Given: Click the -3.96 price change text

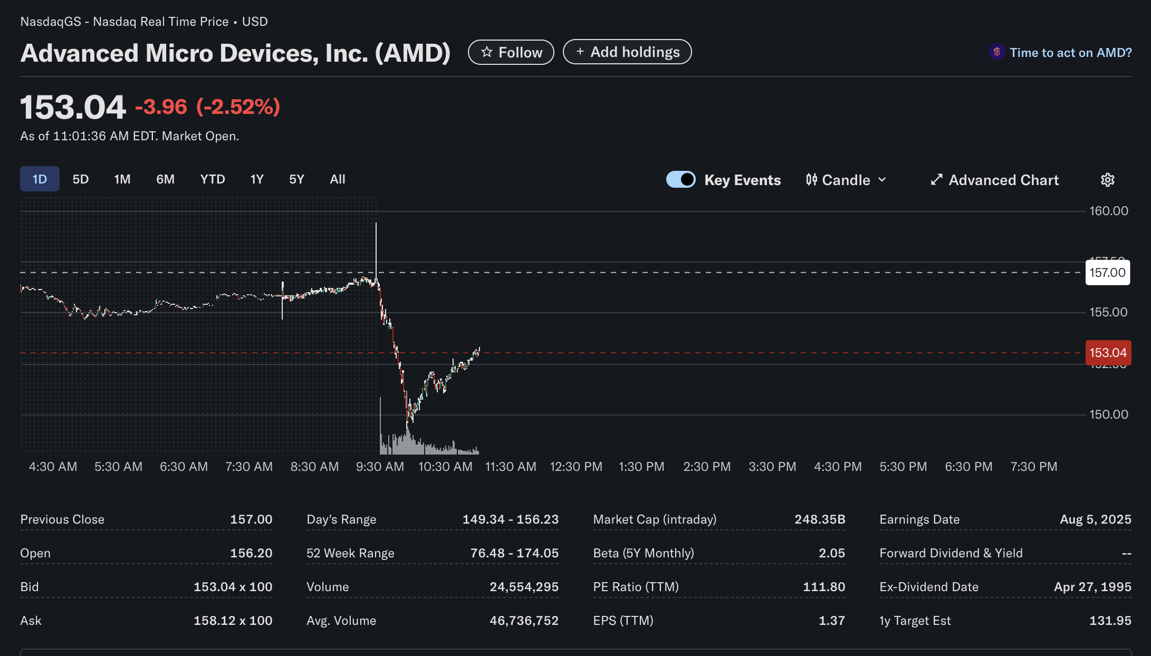Looking at the screenshot, I should coord(161,107).
